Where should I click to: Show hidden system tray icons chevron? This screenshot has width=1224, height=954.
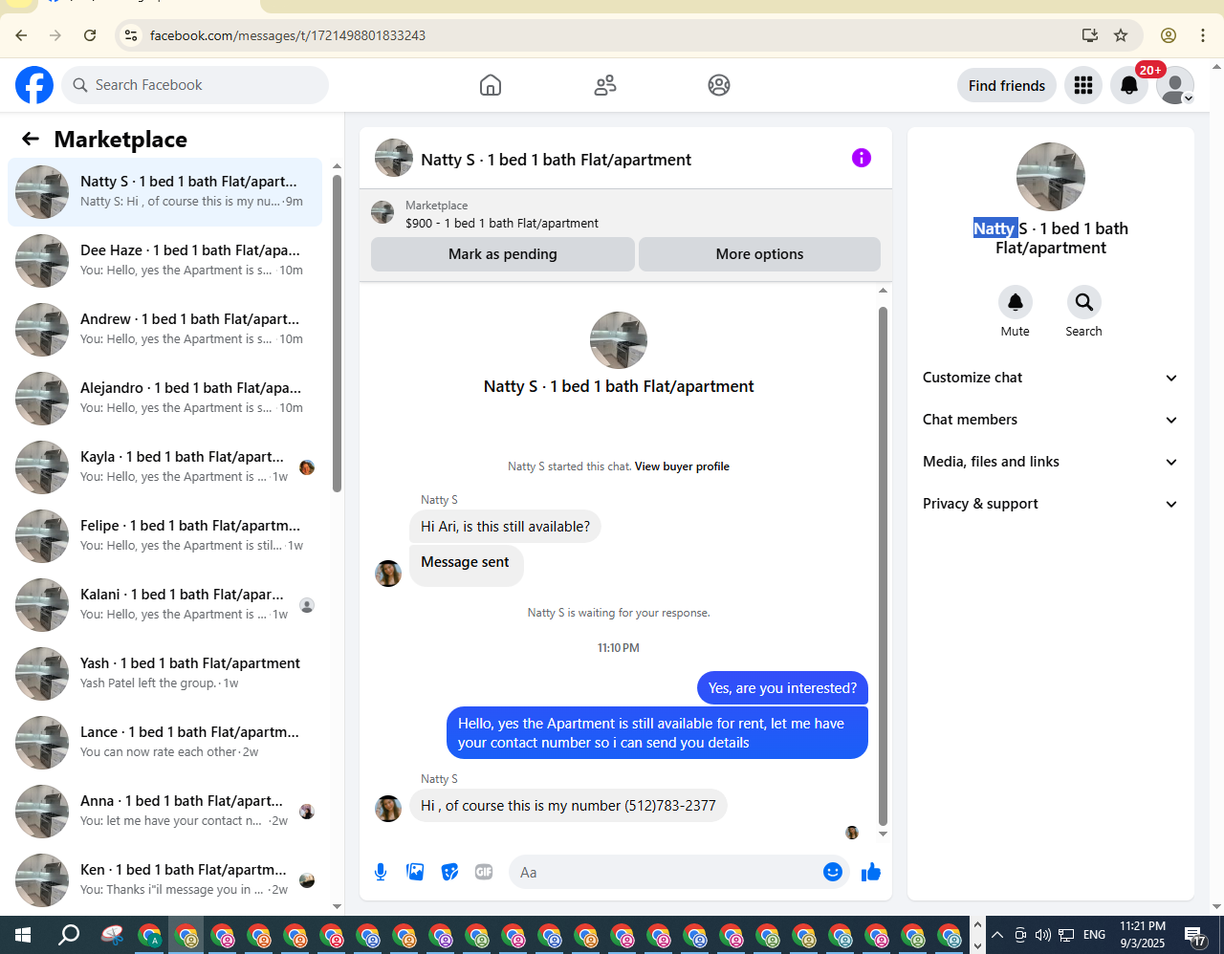996,935
